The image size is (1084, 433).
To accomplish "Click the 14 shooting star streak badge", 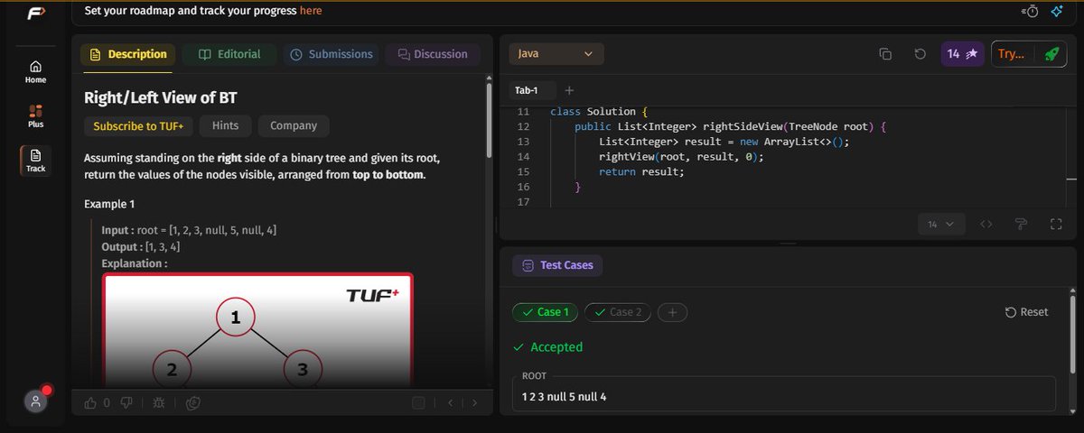I will pos(962,54).
